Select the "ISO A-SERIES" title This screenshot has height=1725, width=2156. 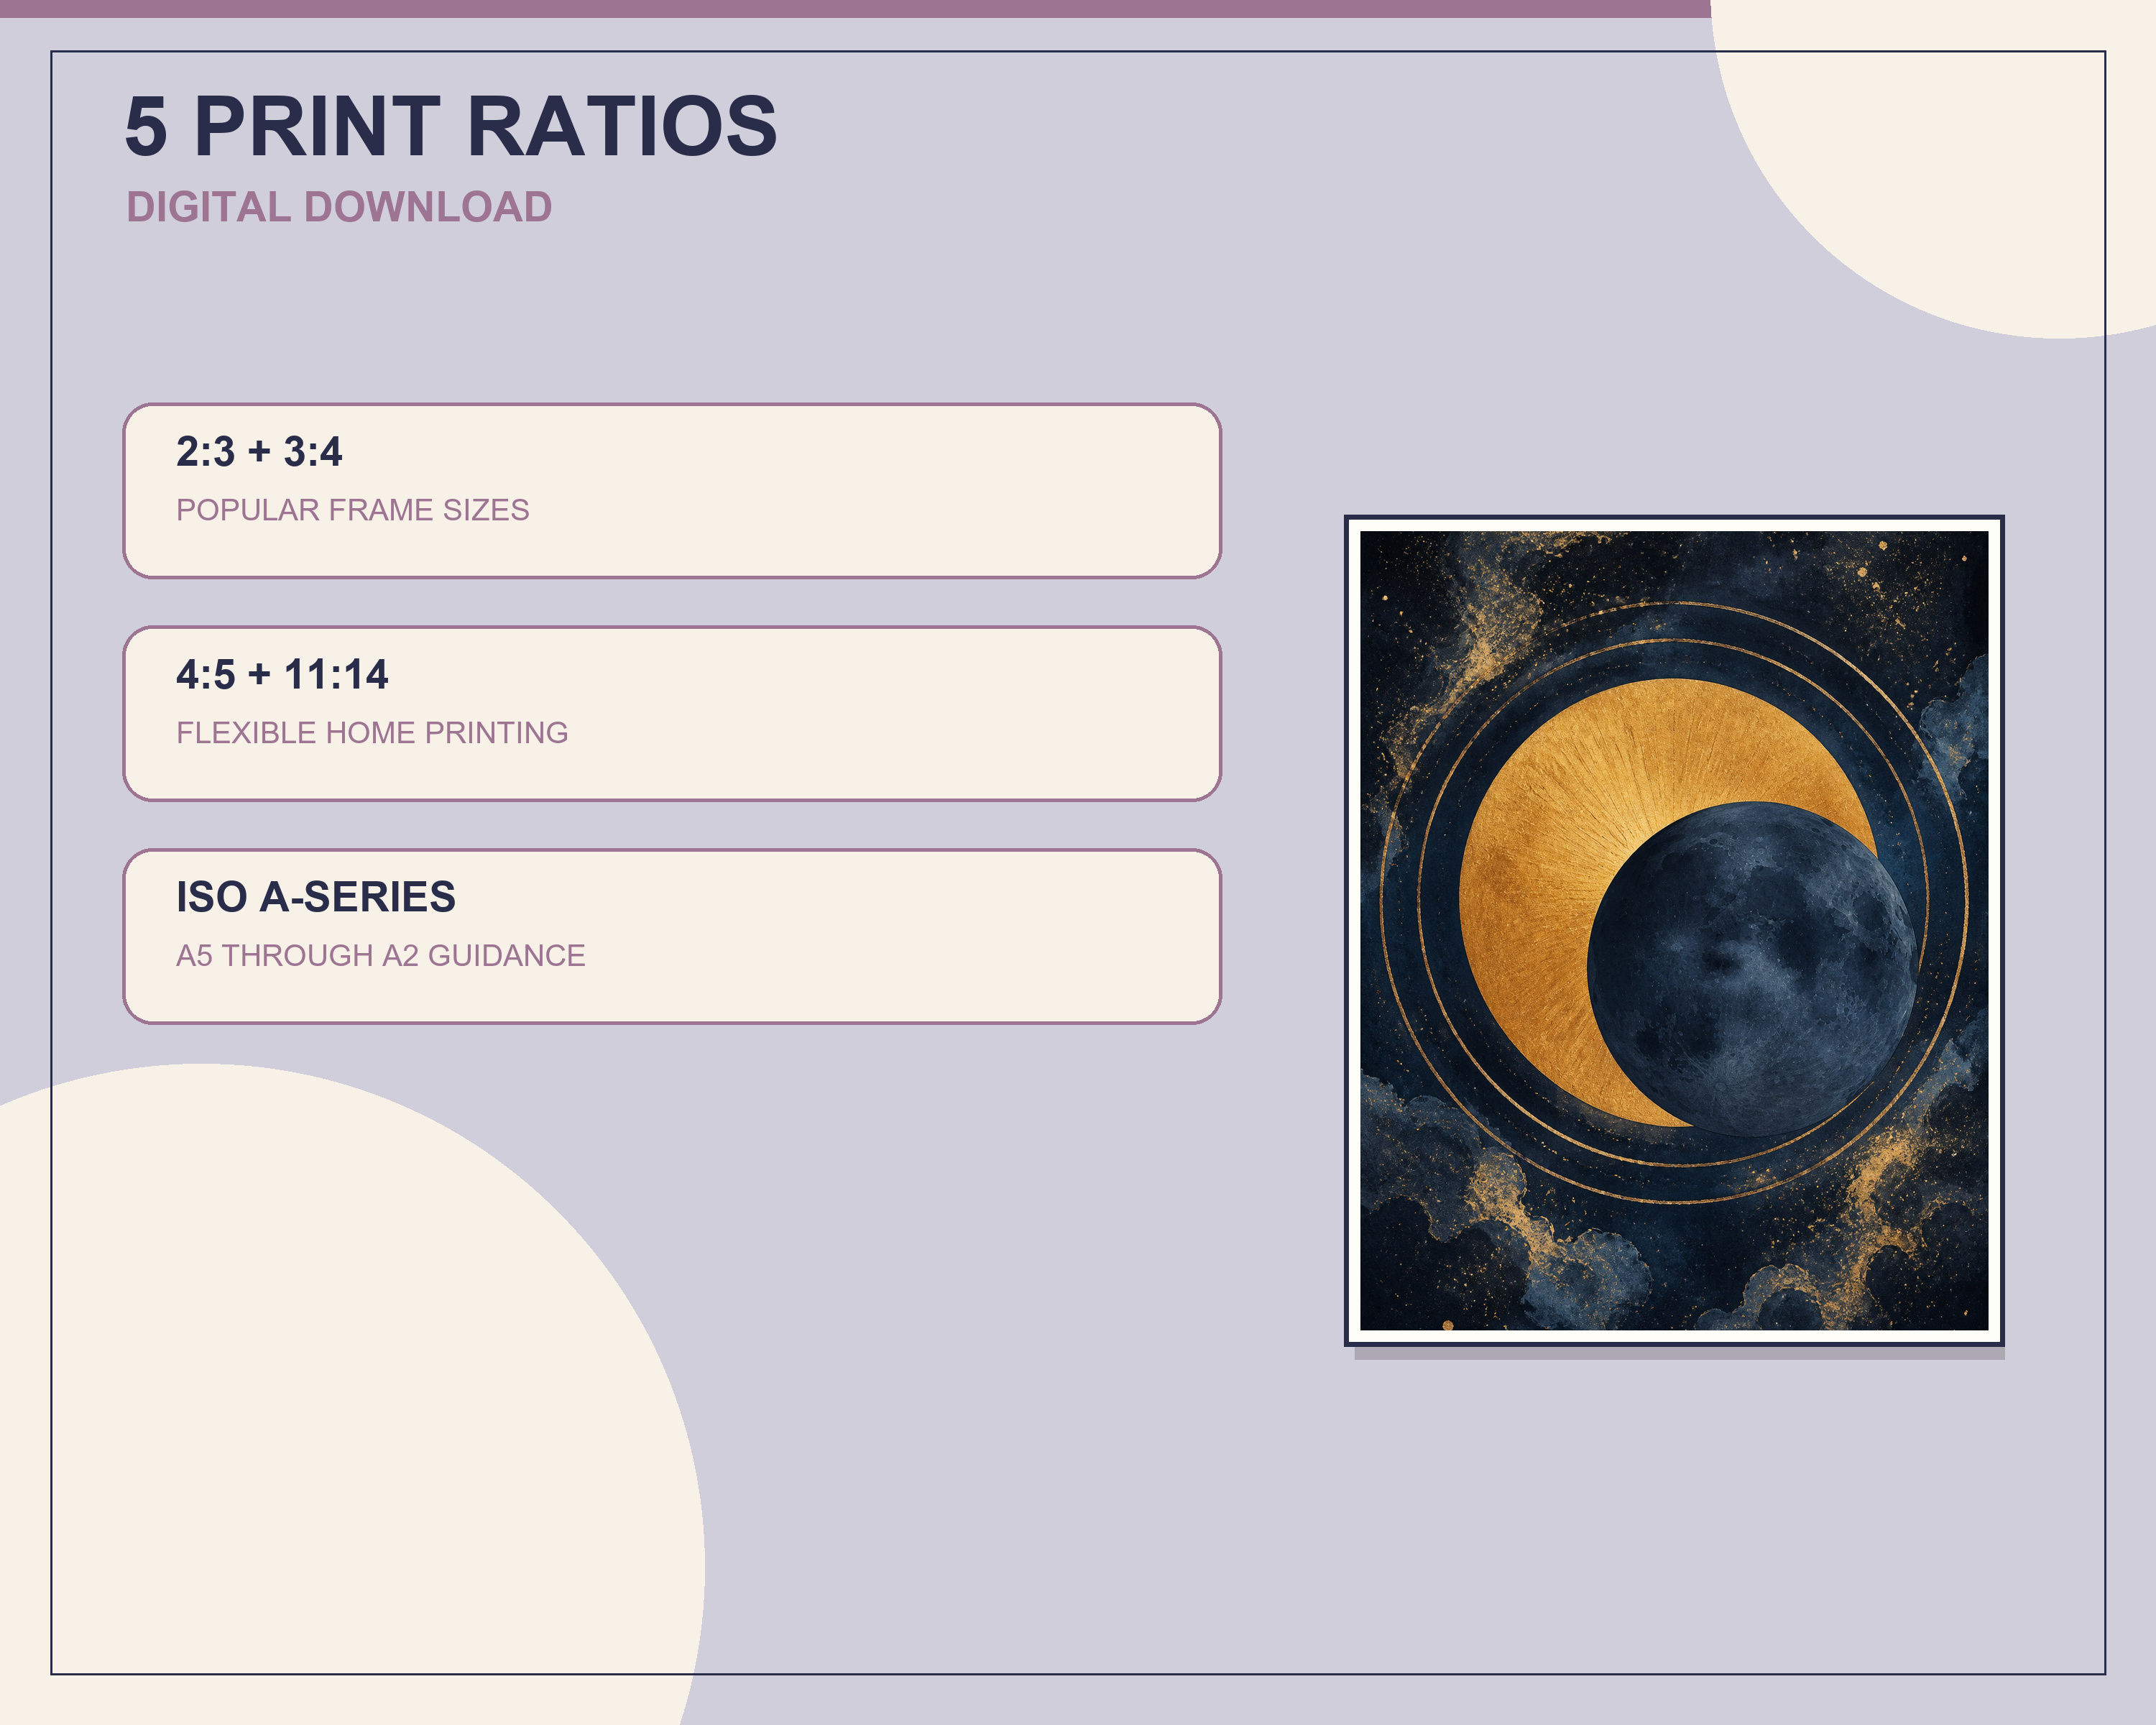pos(316,897)
